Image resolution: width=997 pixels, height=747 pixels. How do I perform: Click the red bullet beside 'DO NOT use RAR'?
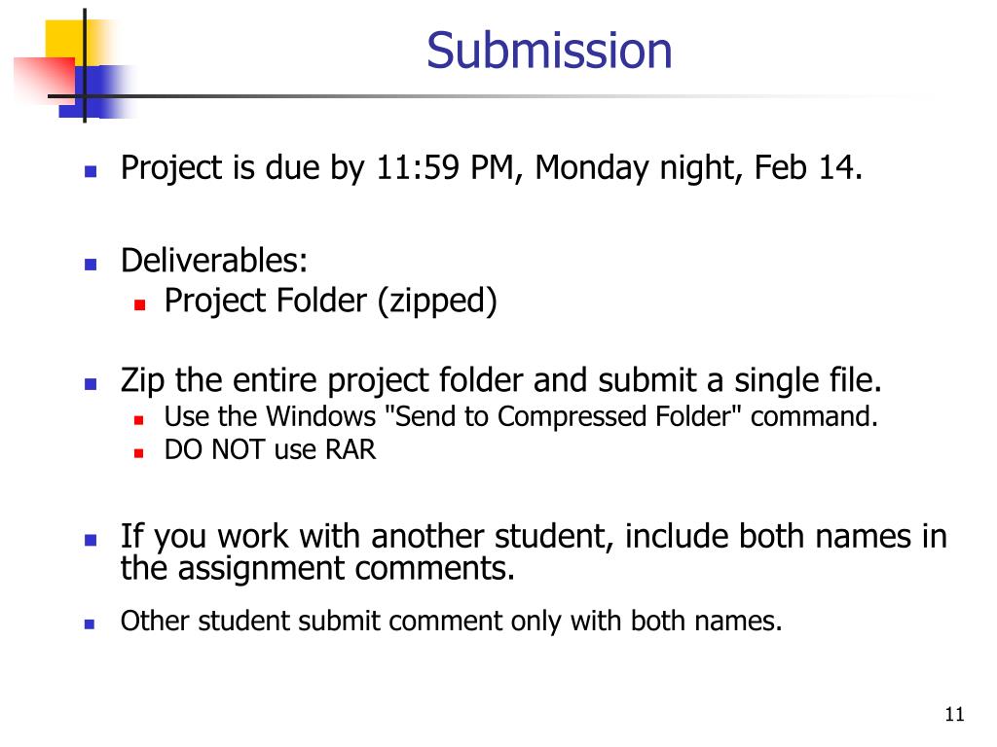pos(138,453)
